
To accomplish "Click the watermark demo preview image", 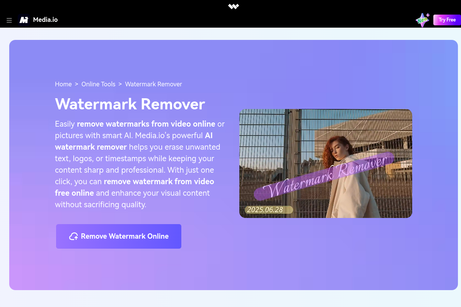I will tap(326, 163).
